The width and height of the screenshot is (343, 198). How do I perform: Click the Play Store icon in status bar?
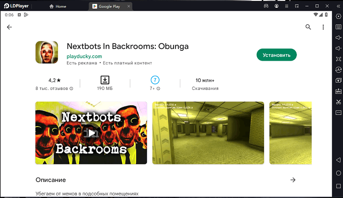[26, 15]
